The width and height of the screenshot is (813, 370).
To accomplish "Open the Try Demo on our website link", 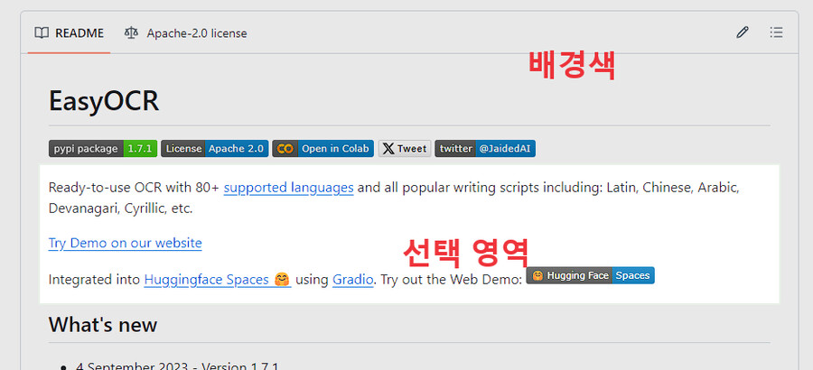I will tap(125, 243).
